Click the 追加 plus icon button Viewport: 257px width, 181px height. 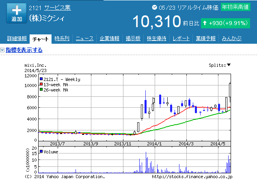17,13
